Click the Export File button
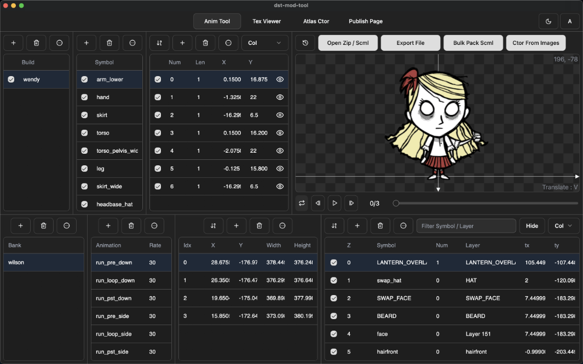 (x=411, y=43)
